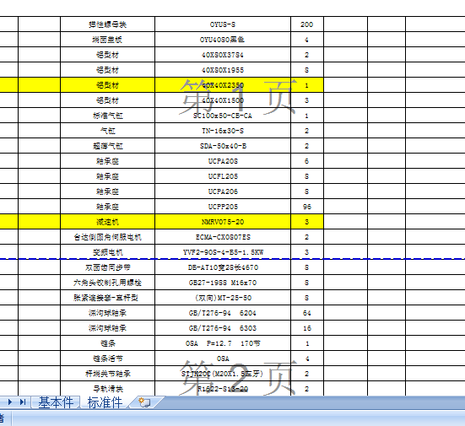Click the 变频电机 name cell

(107, 252)
